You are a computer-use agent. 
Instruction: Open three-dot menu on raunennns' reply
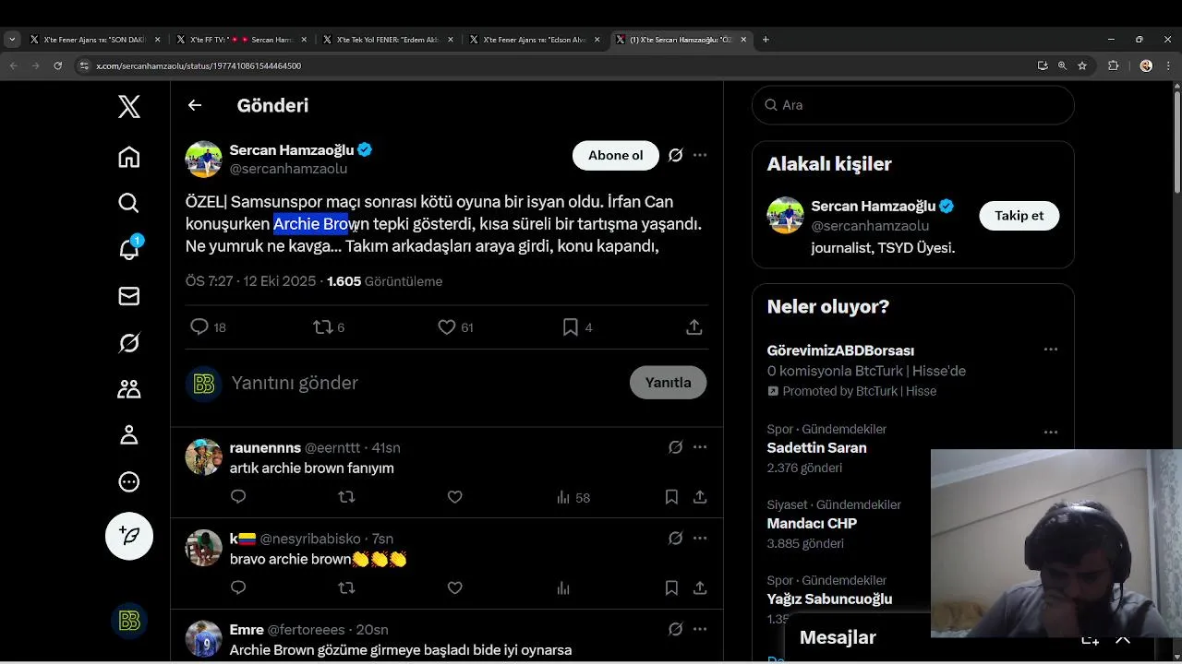pos(700,447)
